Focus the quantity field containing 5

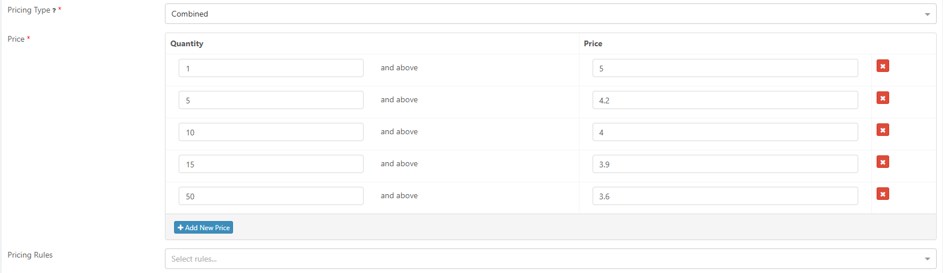pos(271,100)
